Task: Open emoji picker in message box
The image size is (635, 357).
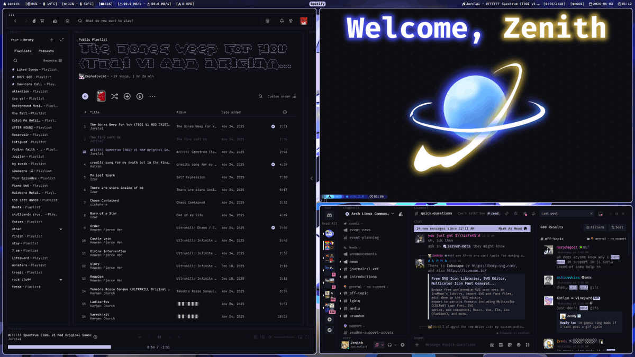Action: 519,345
